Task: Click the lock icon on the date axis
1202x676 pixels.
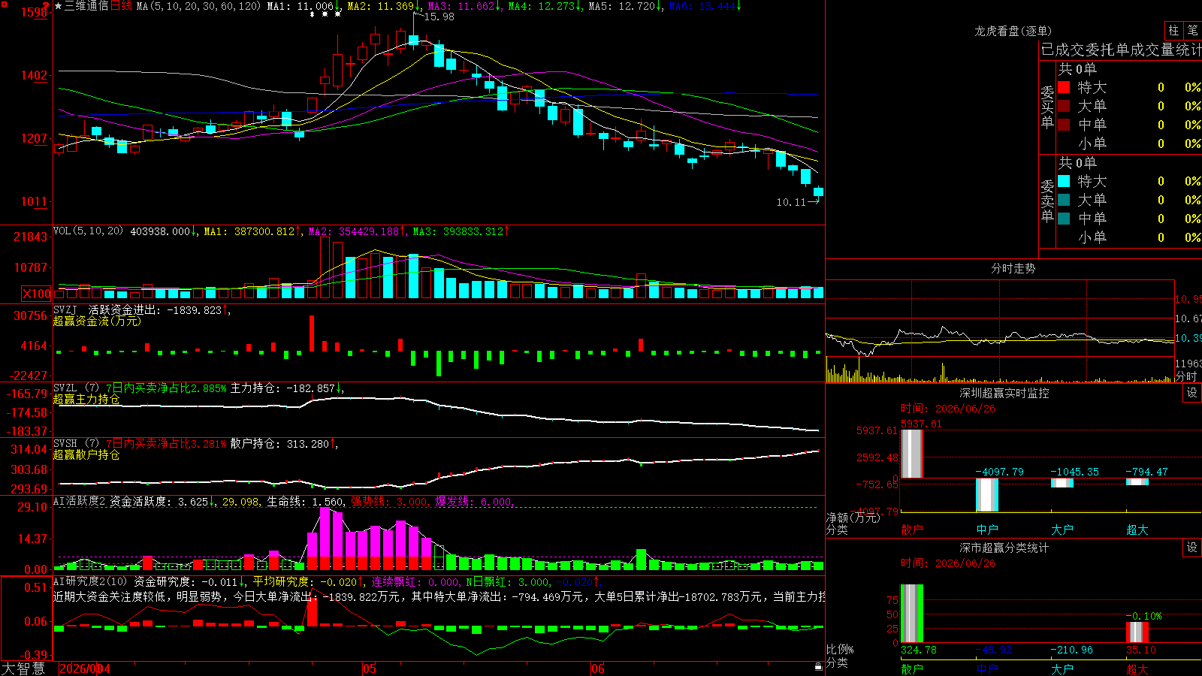Action: [819, 667]
